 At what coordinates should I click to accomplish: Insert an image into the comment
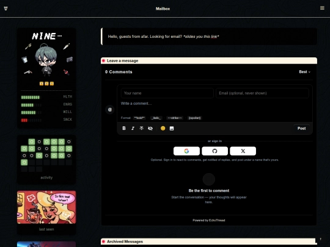172,128
